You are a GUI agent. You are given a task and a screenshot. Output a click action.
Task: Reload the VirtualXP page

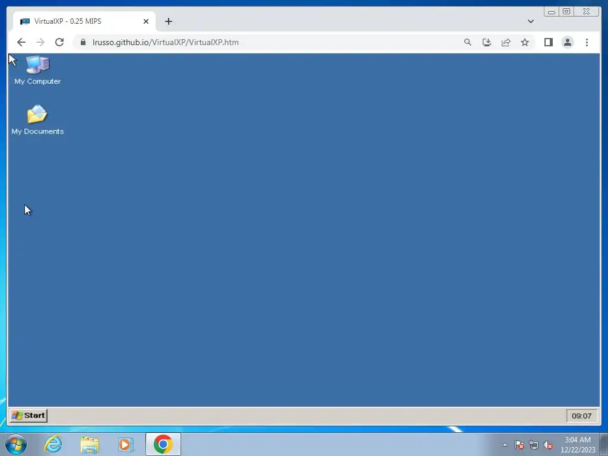(59, 42)
